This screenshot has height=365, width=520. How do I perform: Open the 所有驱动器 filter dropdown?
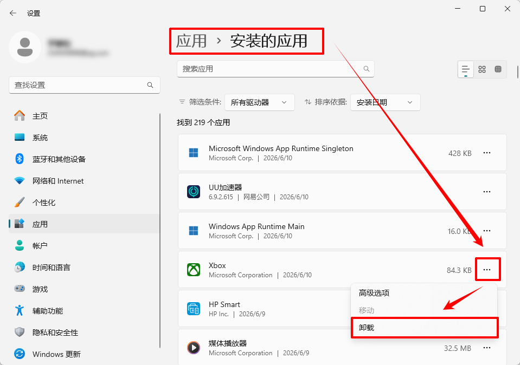tap(260, 102)
